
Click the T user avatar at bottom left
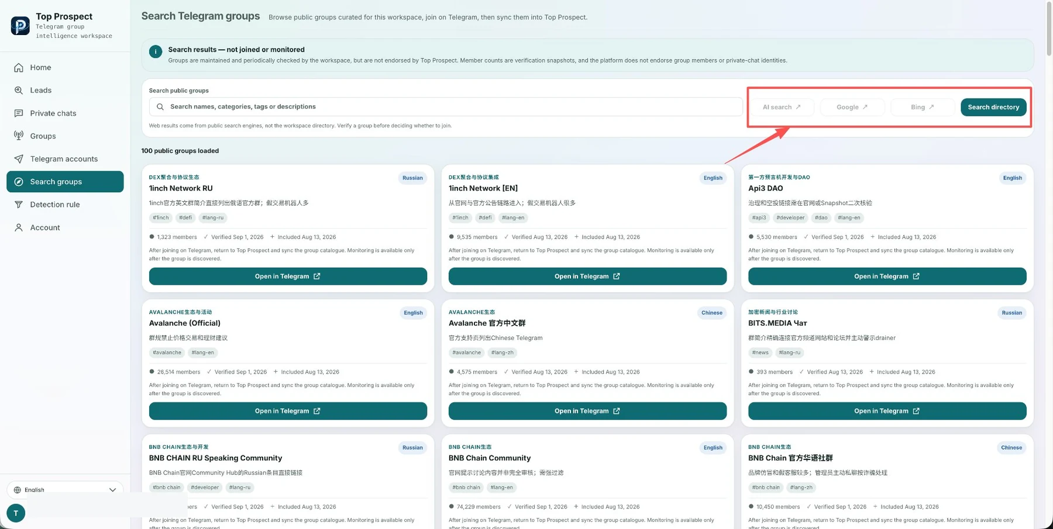pos(16,513)
